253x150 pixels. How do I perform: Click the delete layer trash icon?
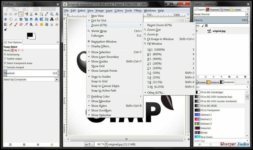pos(245,77)
